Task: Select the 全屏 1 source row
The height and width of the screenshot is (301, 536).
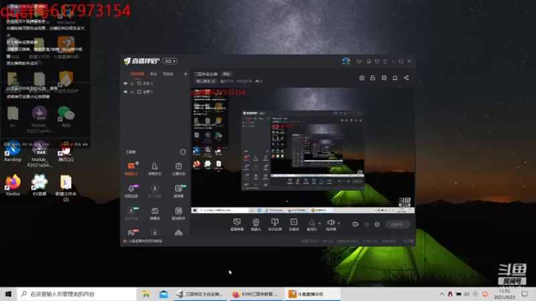Action: pos(155,92)
